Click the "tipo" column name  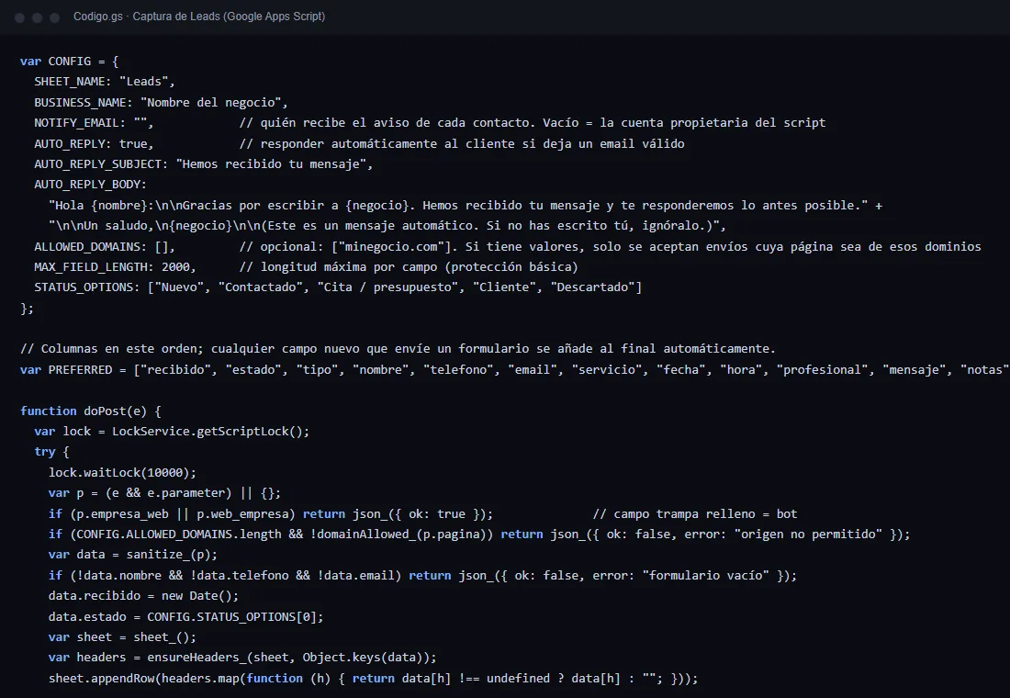coord(318,369)
